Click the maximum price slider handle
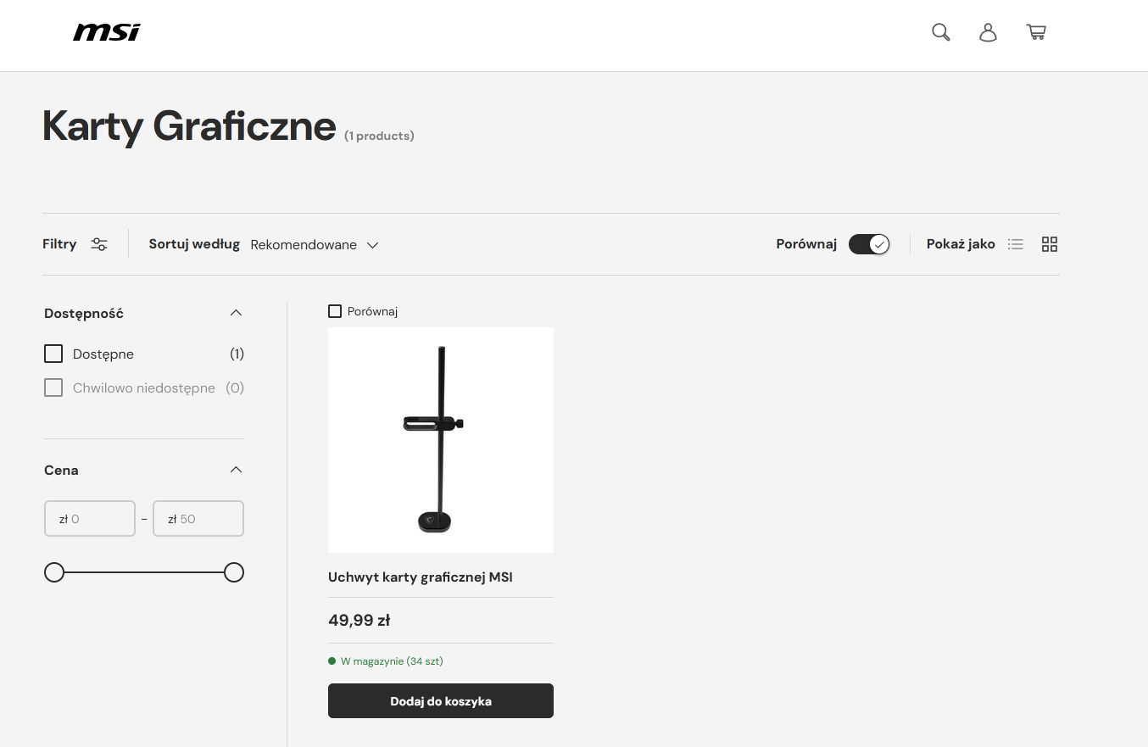The height and width of the screenshot is (747, 1148). pos(234,572)
